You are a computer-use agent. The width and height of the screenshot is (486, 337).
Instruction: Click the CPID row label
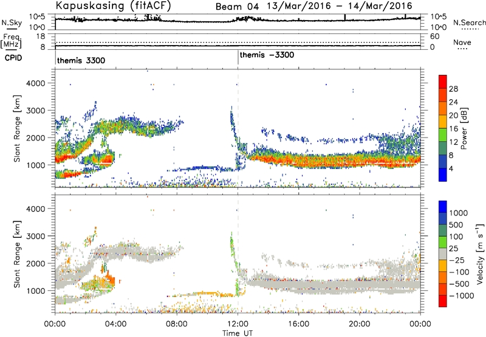click(13, 58)
